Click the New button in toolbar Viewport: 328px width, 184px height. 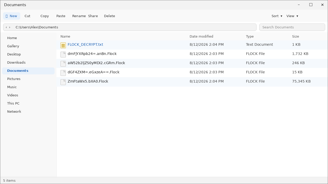12,16
